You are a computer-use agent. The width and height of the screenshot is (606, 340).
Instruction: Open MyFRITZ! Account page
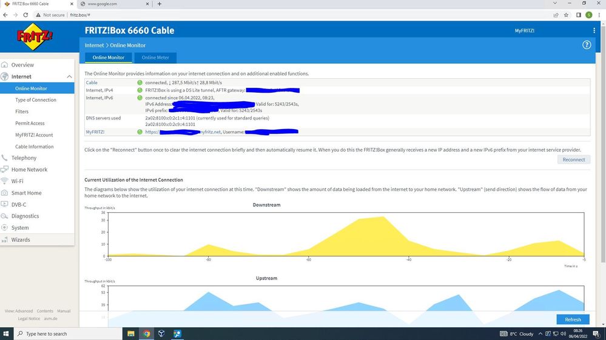34,135
